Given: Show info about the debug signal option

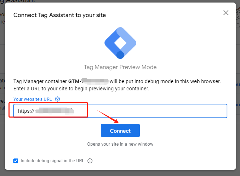Looking at the screenshot, I should (x=90, y=161).
